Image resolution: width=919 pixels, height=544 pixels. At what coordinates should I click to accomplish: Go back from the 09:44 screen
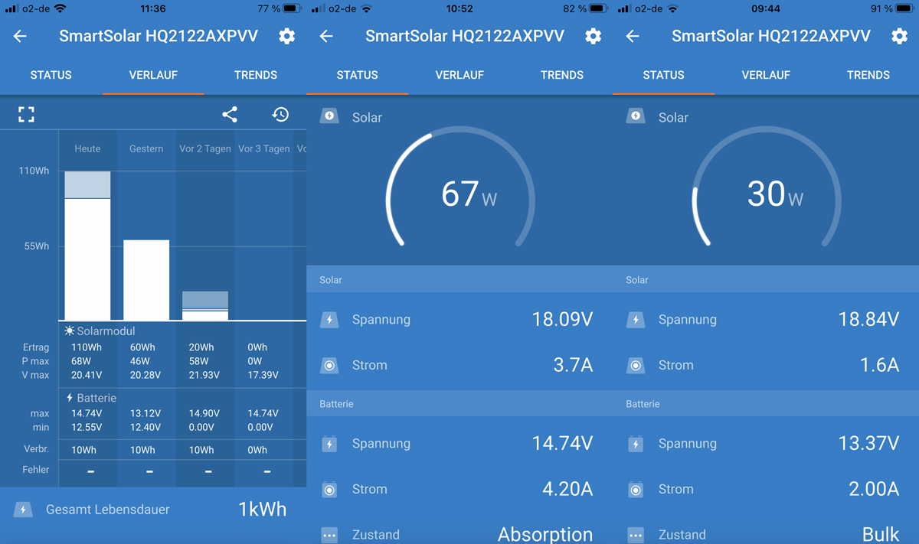coord(633,36)
